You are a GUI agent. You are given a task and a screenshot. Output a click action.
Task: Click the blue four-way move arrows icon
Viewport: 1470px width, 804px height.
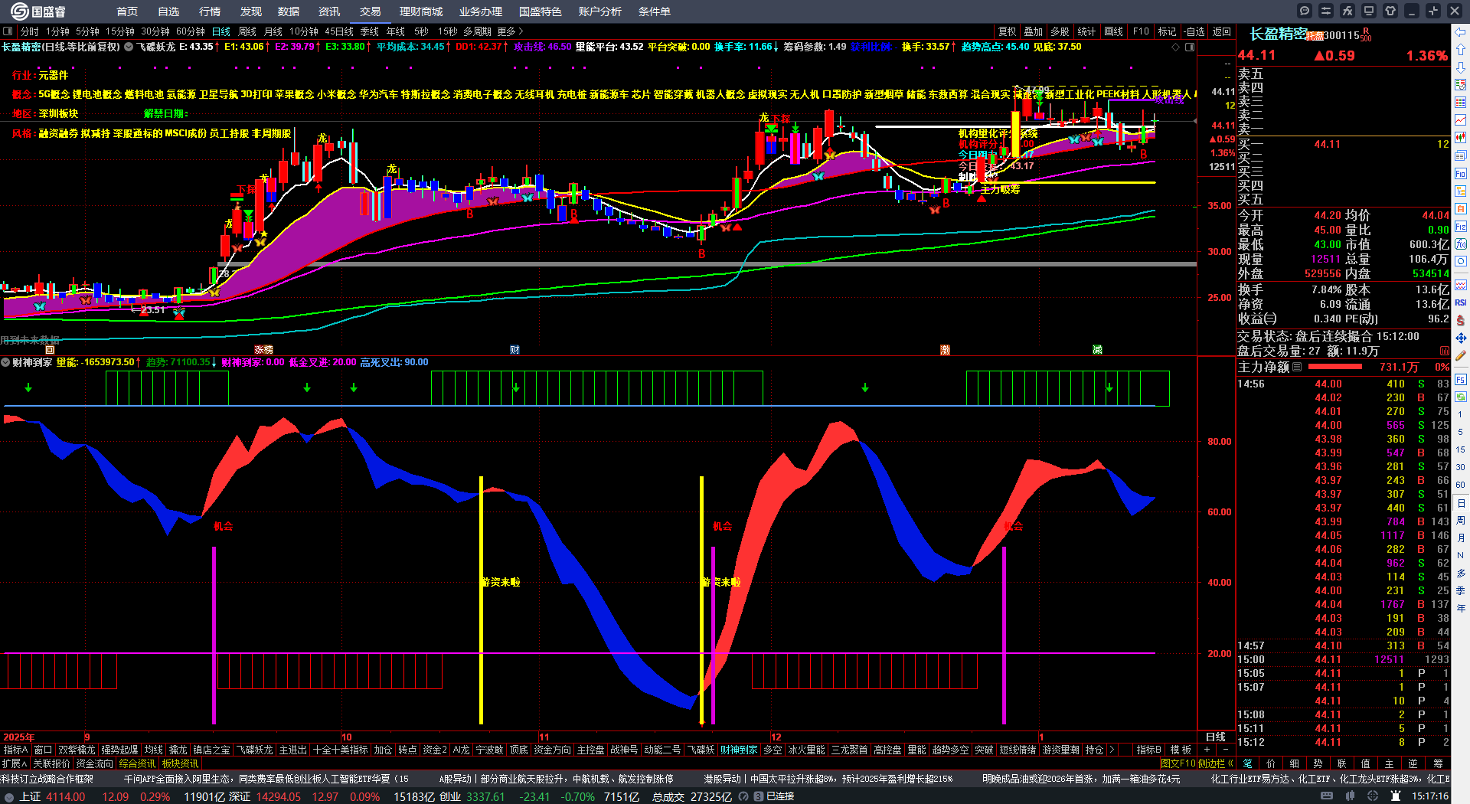click(x=1461, y=338)
